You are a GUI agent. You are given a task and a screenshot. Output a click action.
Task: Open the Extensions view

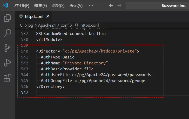point(8,78)
